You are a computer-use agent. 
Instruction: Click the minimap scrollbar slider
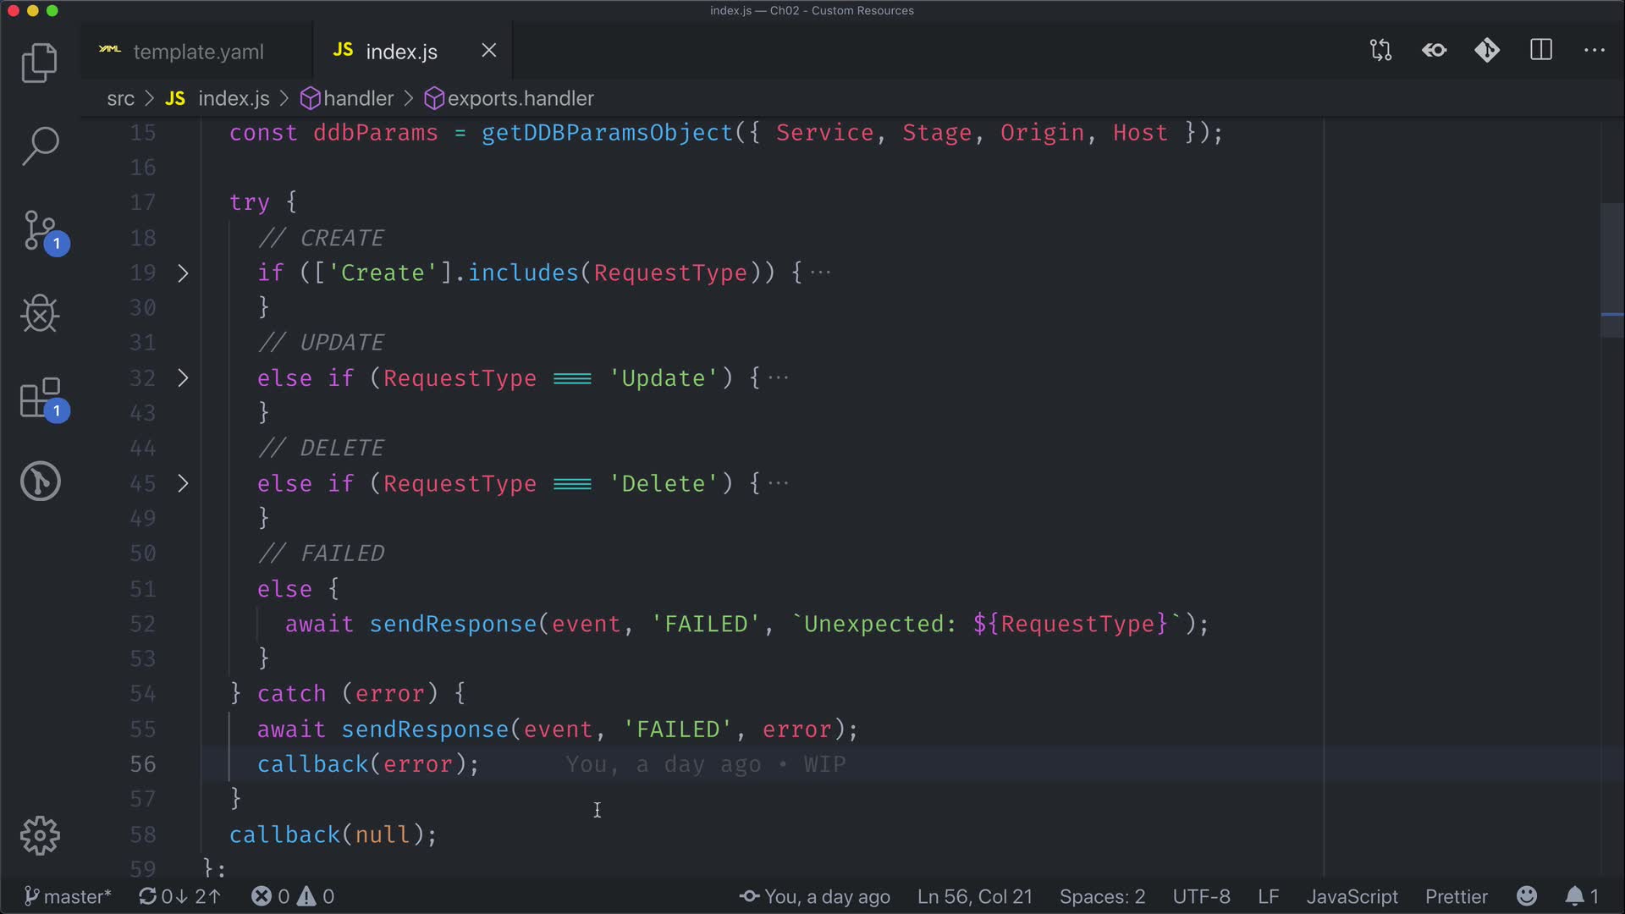[1611, 271]
